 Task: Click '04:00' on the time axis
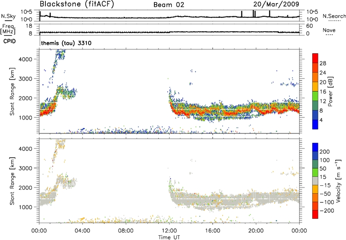click(x=83, y=231)
